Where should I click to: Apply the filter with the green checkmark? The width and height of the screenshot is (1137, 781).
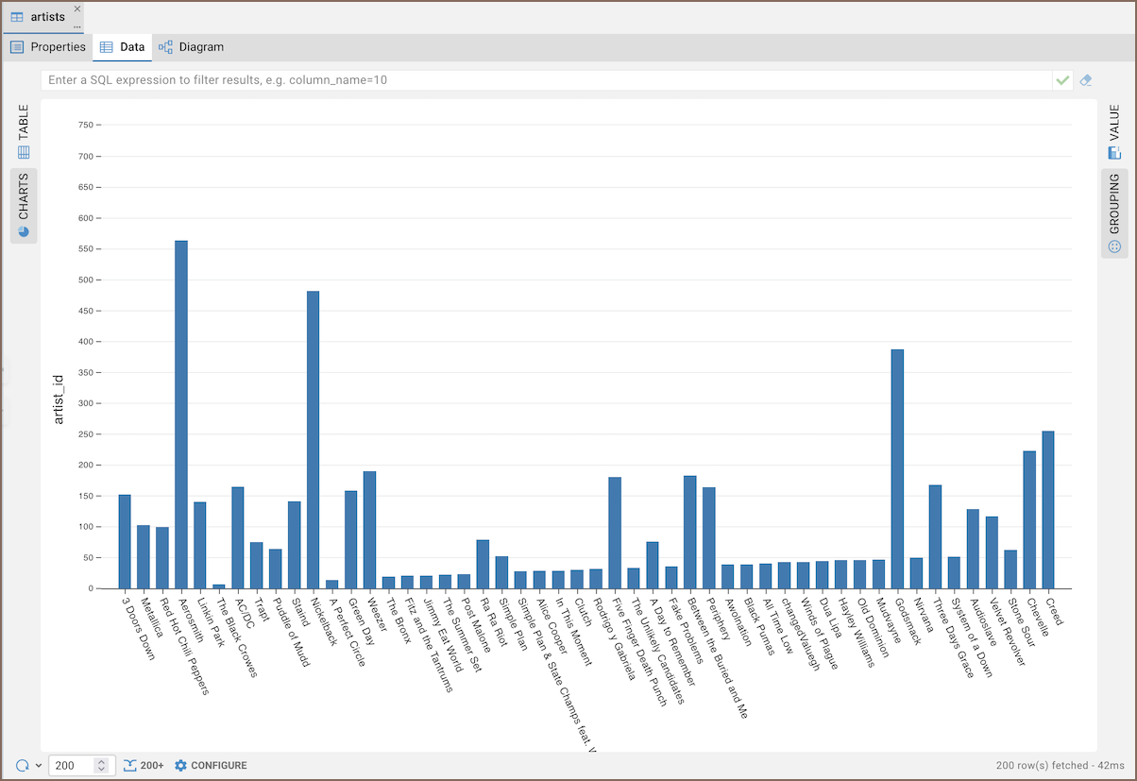1063,80
